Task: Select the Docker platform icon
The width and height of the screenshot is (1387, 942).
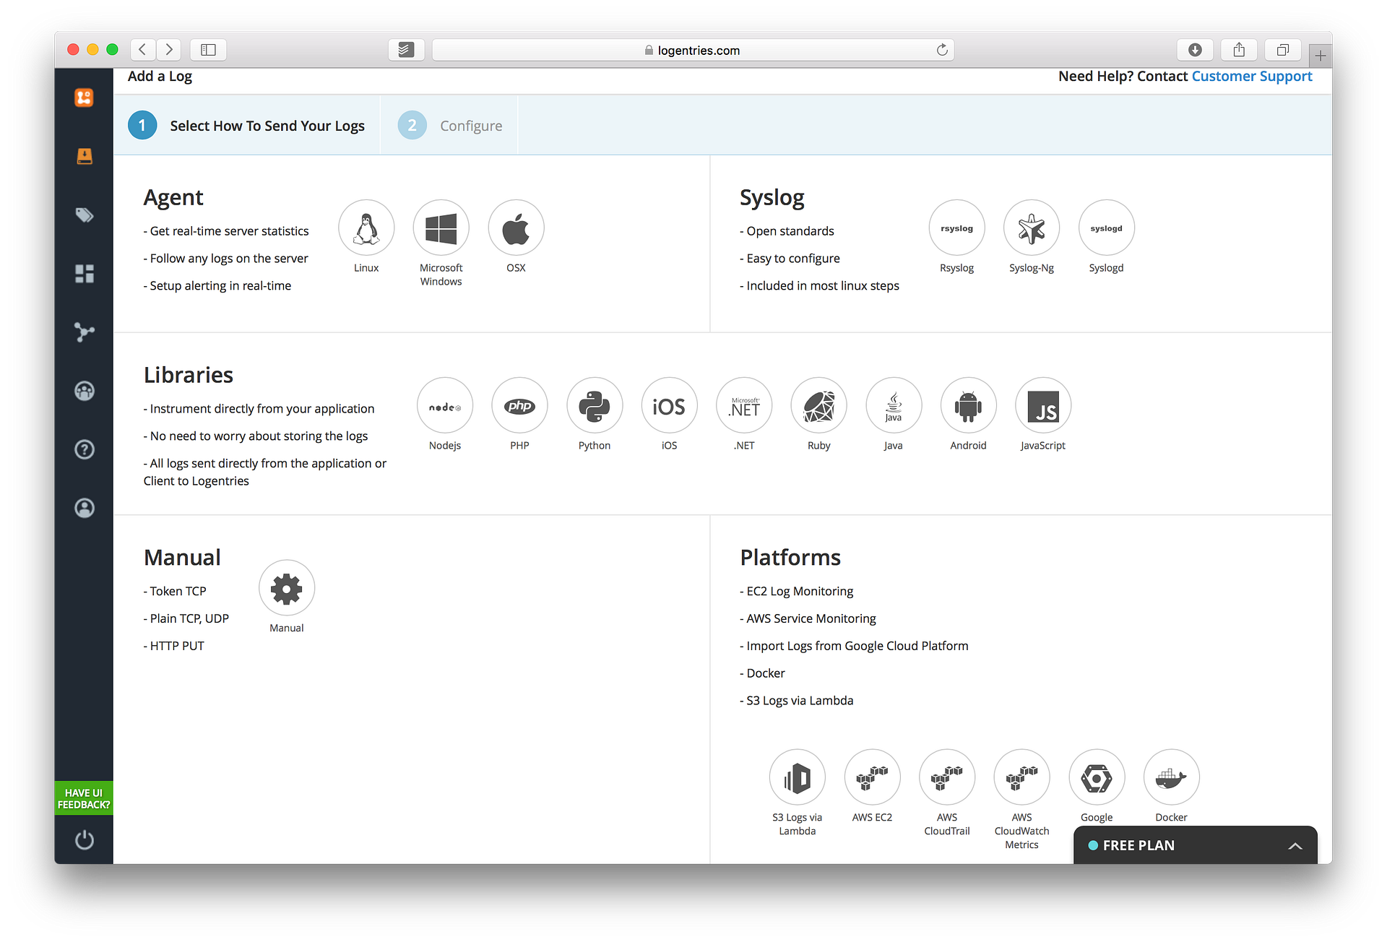Action: tap(1171, 778)
